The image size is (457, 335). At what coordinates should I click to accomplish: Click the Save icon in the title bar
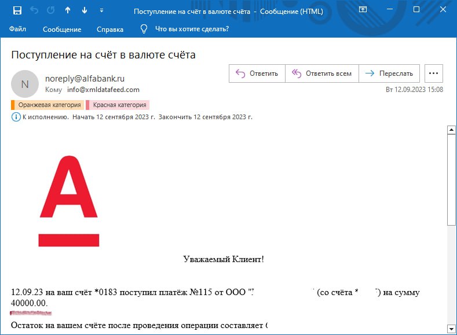pyautogui.click(x=17, y=10)
